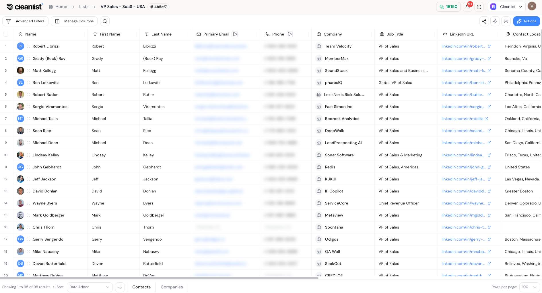The height and width of the screenshot is (293, 542).
Task: Click the sort direction arrow next to Date Added
Action: (120, 287)
